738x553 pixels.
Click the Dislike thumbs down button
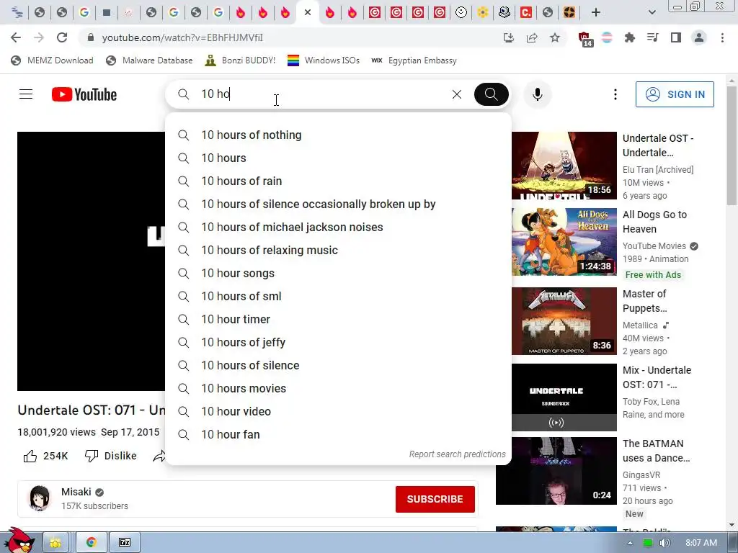point(110,456)
